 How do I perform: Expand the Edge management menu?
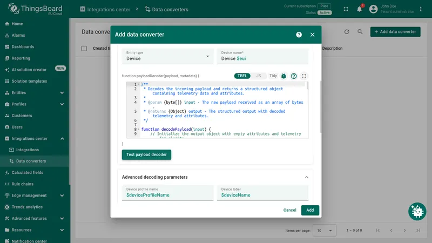(x=34, y=195)
